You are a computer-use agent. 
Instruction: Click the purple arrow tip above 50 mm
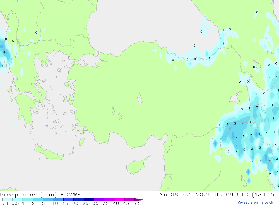139,199
